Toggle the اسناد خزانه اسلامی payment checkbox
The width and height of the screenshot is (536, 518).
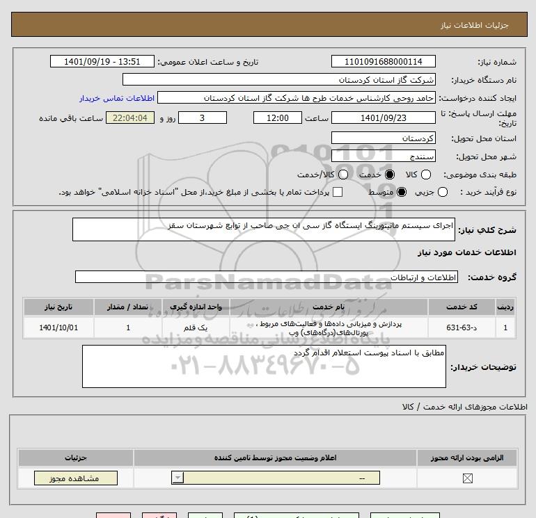coord(338,192)
